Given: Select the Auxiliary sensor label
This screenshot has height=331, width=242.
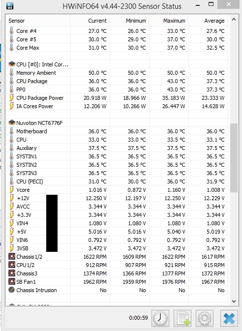Looking at the screenshot, I should [x=27, y=148].
